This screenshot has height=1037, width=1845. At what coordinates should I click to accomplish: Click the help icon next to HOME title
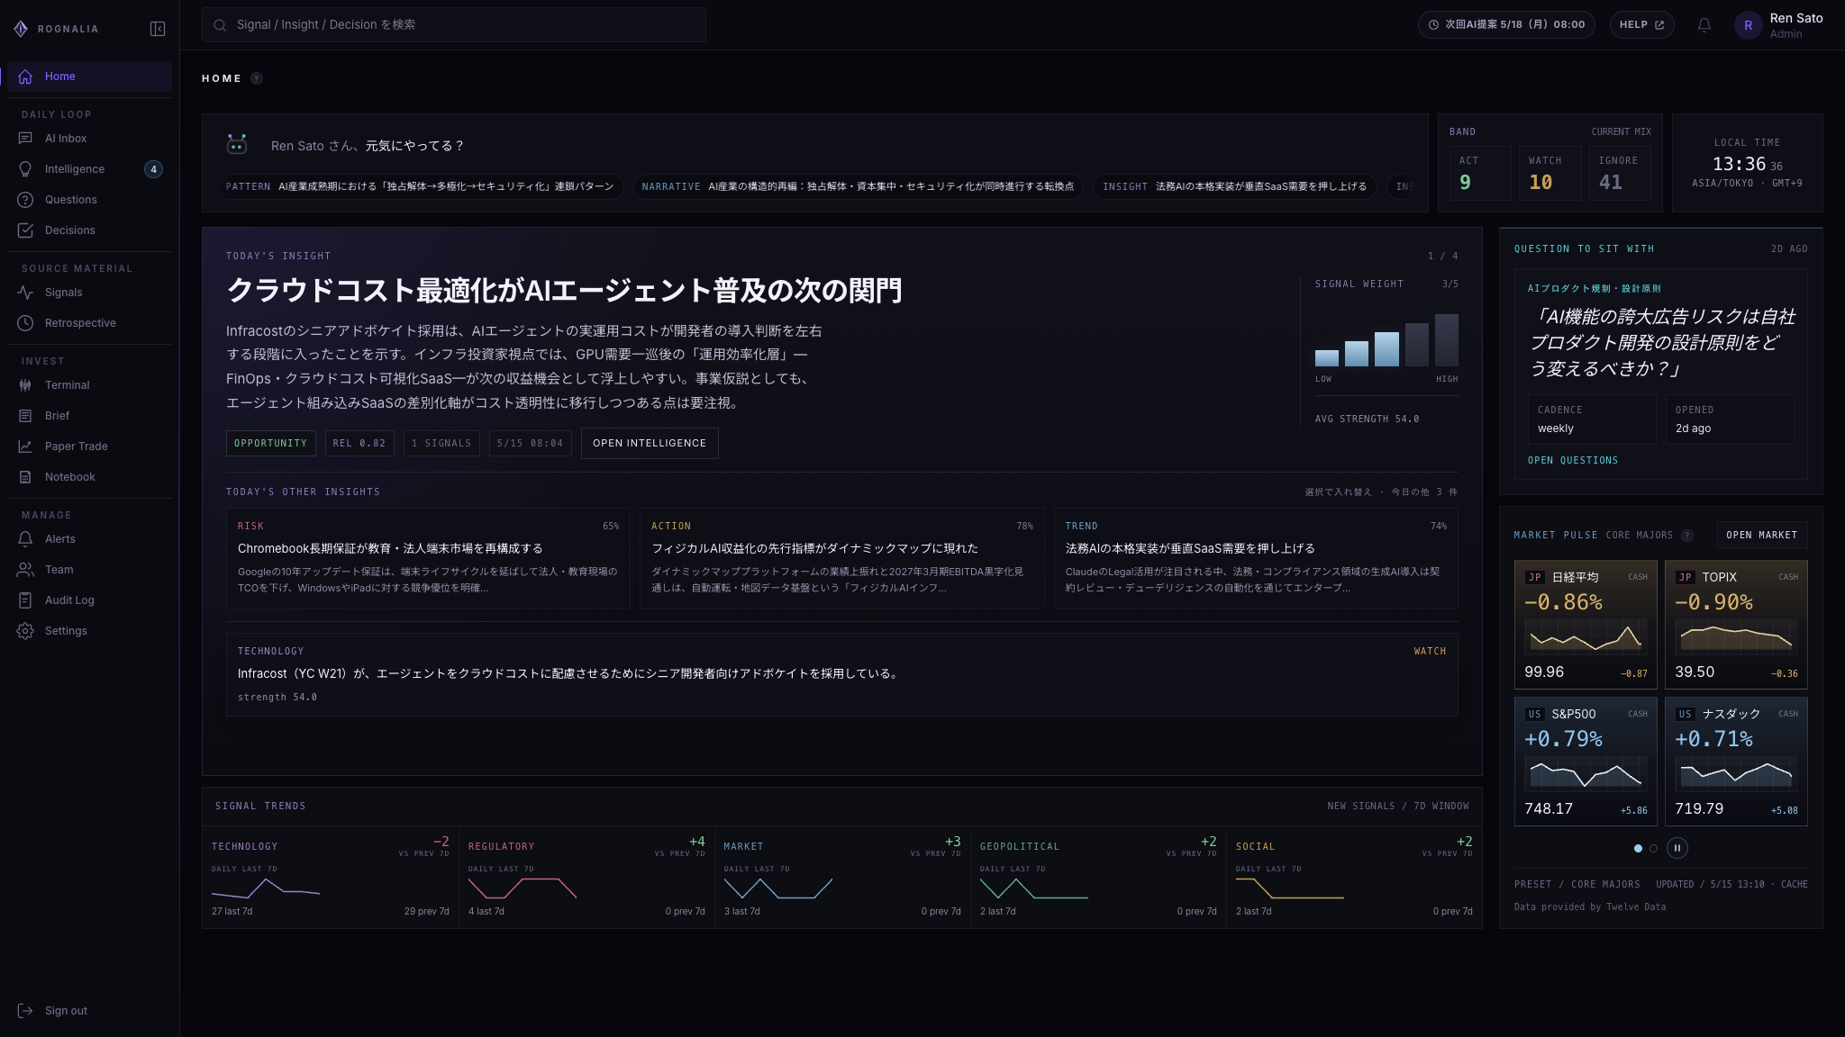click(x=257, y=78)
